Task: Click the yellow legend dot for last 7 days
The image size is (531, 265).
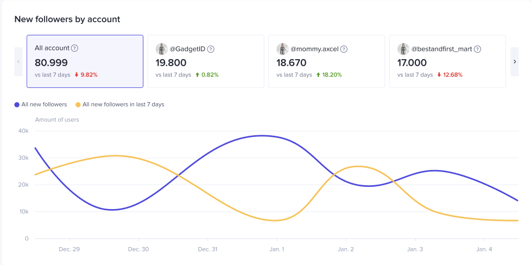Action: [x=78, y=104]
